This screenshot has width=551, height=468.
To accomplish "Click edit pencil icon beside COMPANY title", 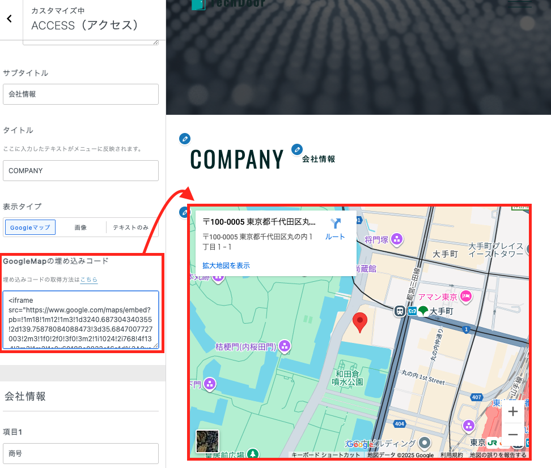I will (x=184, y=139).
